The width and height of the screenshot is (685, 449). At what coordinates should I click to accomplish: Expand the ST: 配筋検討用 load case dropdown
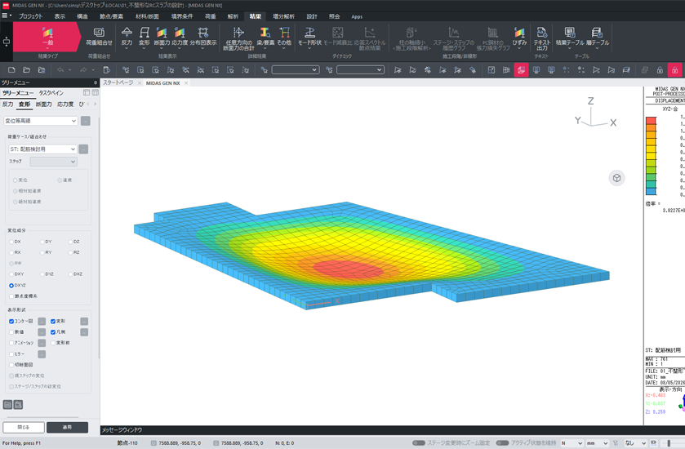pyautogui.click(x=42, y=149)
